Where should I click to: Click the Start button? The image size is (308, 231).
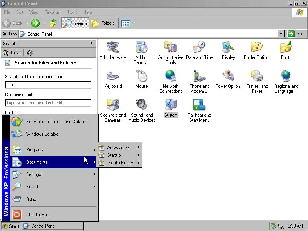point(11,226)
